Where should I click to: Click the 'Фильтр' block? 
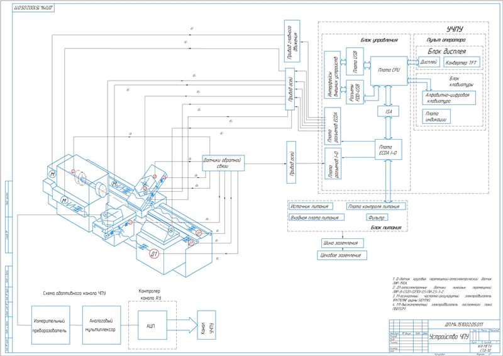tap(377, 218)
